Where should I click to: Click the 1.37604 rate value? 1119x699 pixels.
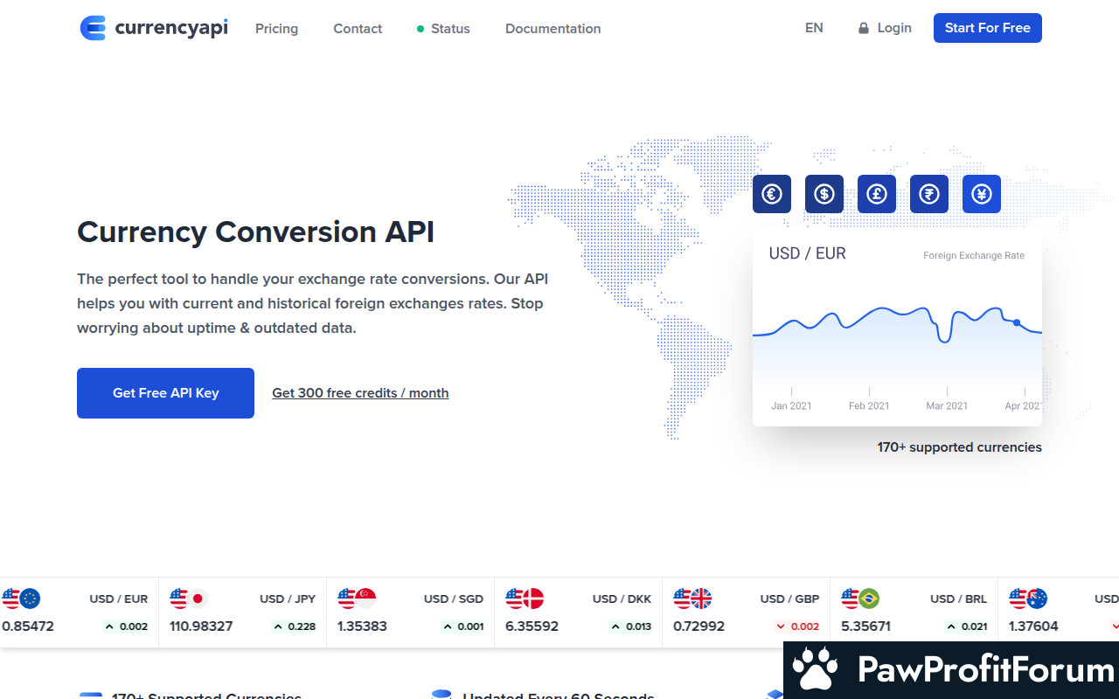pos(1033,626)
